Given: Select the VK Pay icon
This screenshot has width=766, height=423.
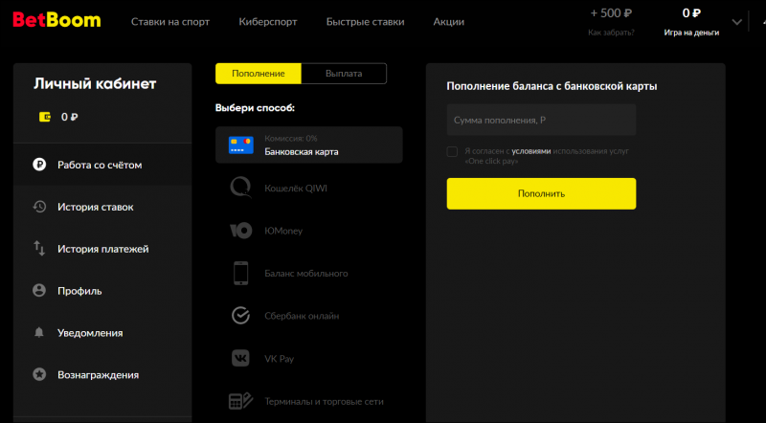Looking at the screenshot, I should click(x=241, y=358).
